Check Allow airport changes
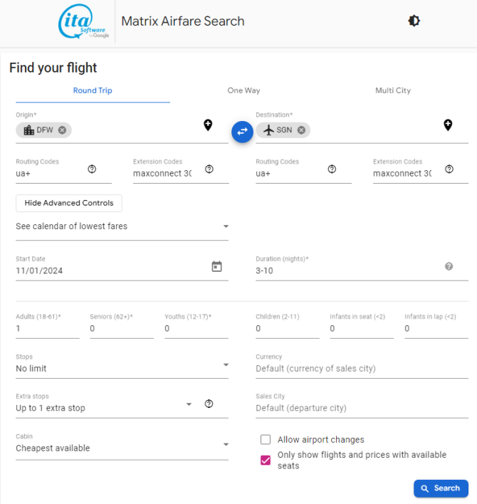Screen dimensions: 477x504 [x=266, y=439]
